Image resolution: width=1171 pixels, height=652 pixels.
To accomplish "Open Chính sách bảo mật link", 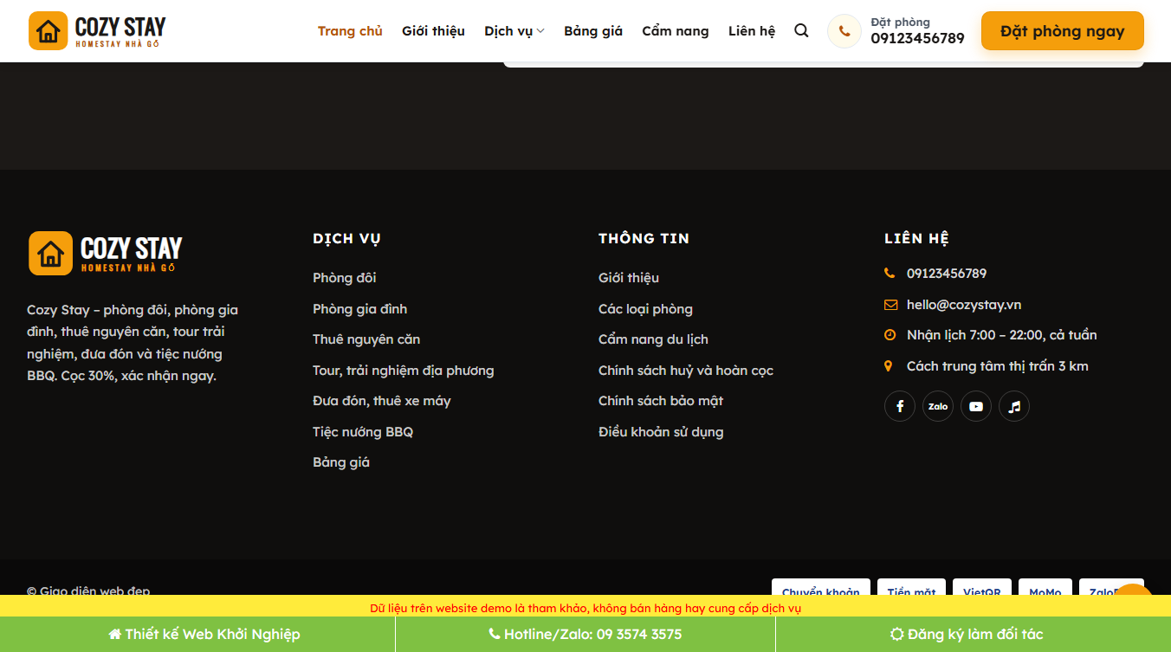I will [x=661, y=401].
